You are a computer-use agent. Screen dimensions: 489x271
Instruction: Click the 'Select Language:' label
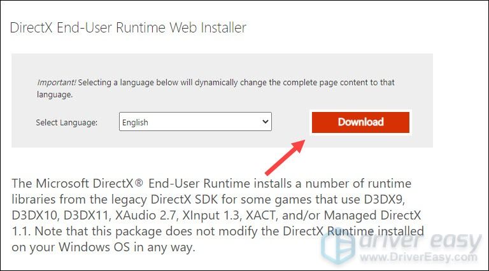tap(66, 122)
